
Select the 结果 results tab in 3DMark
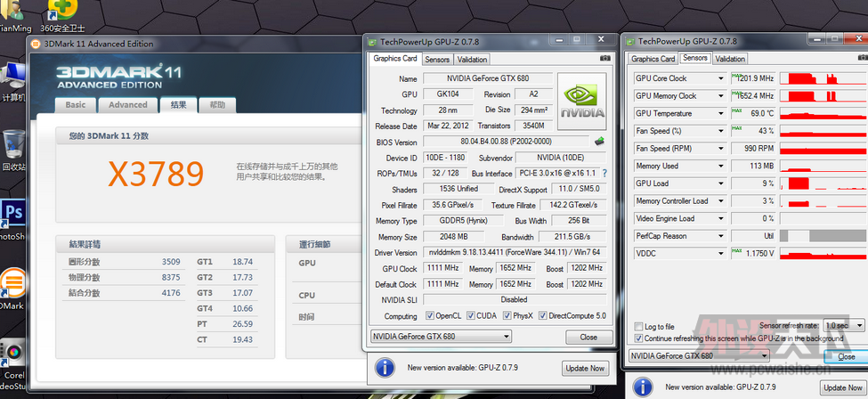178,104
